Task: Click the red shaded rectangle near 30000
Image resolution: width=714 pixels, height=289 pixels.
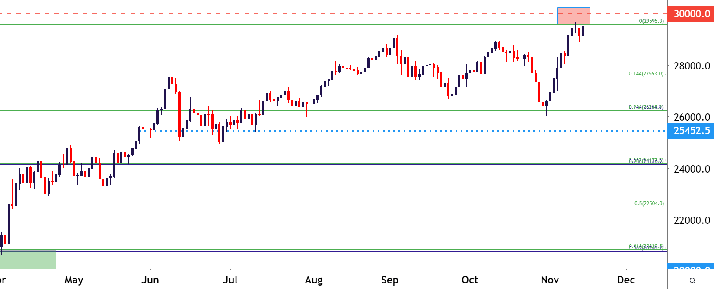Action: pyautogui.click(x=574, y=16)
